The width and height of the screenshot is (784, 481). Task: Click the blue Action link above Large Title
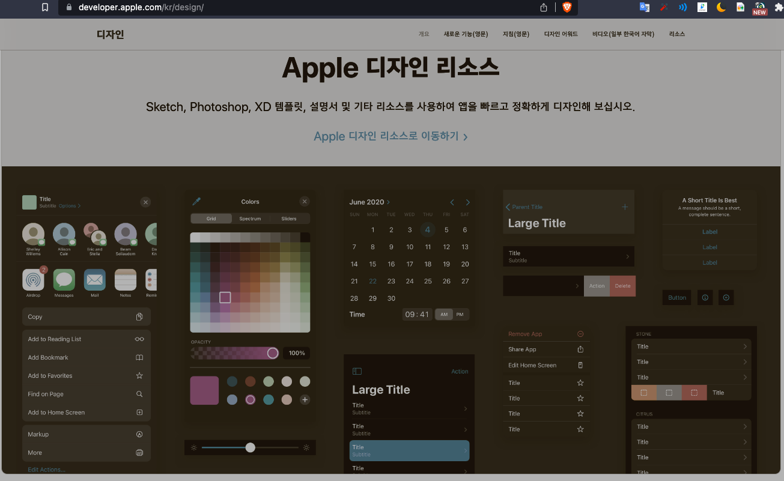pos(460,372)
